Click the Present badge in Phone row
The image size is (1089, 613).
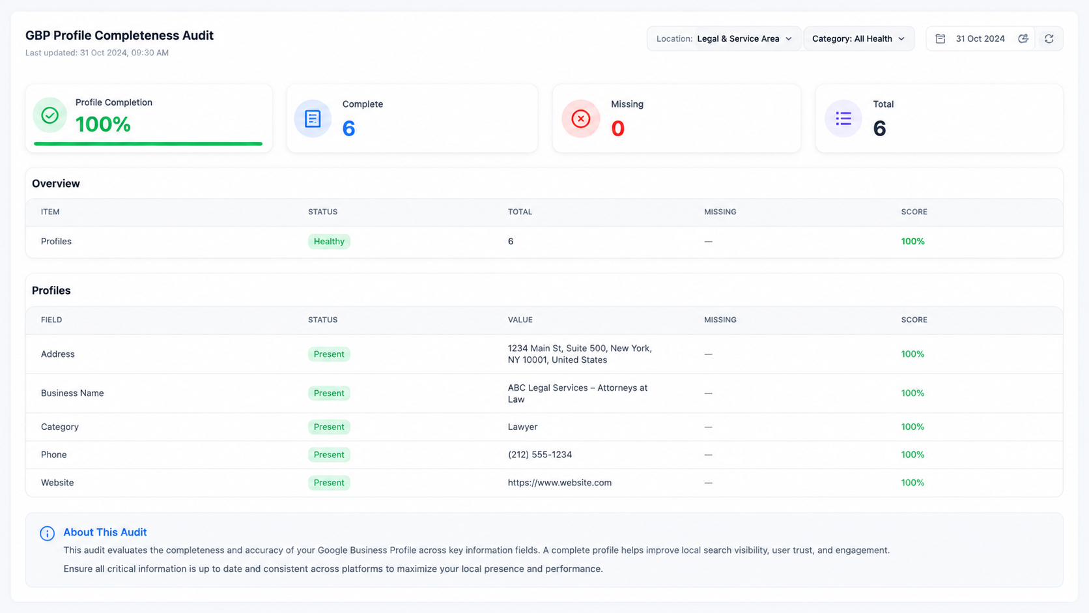coord(329,455)
